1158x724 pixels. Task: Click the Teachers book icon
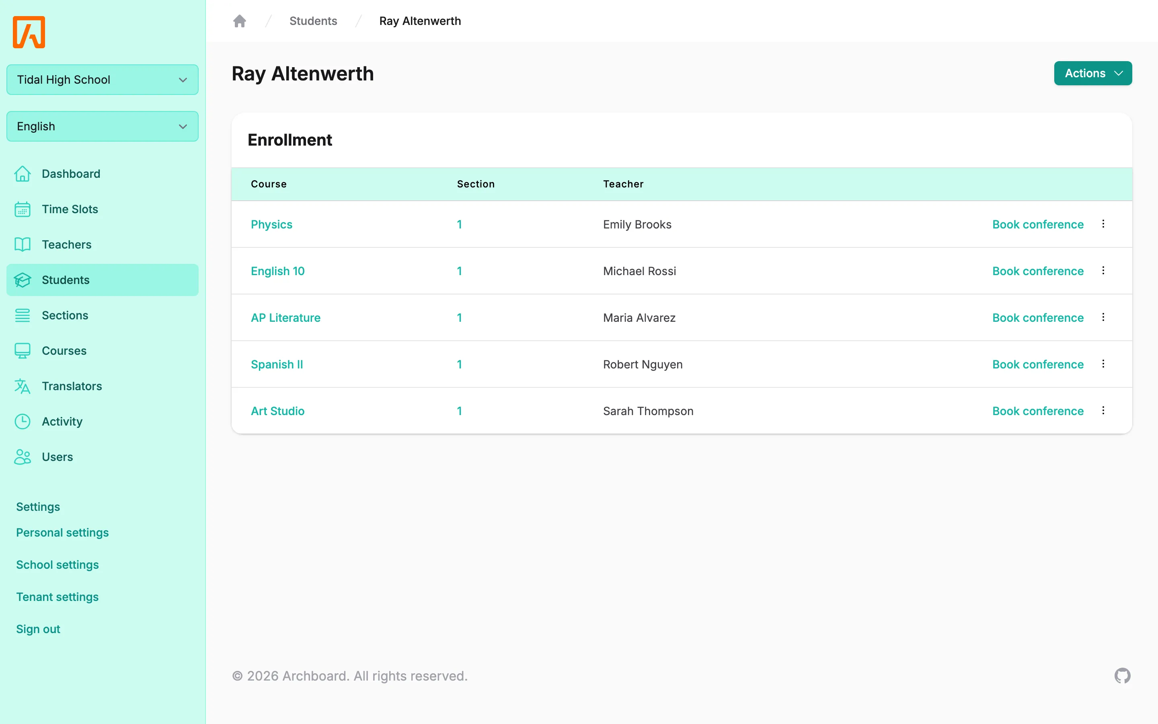click(23, 245)
